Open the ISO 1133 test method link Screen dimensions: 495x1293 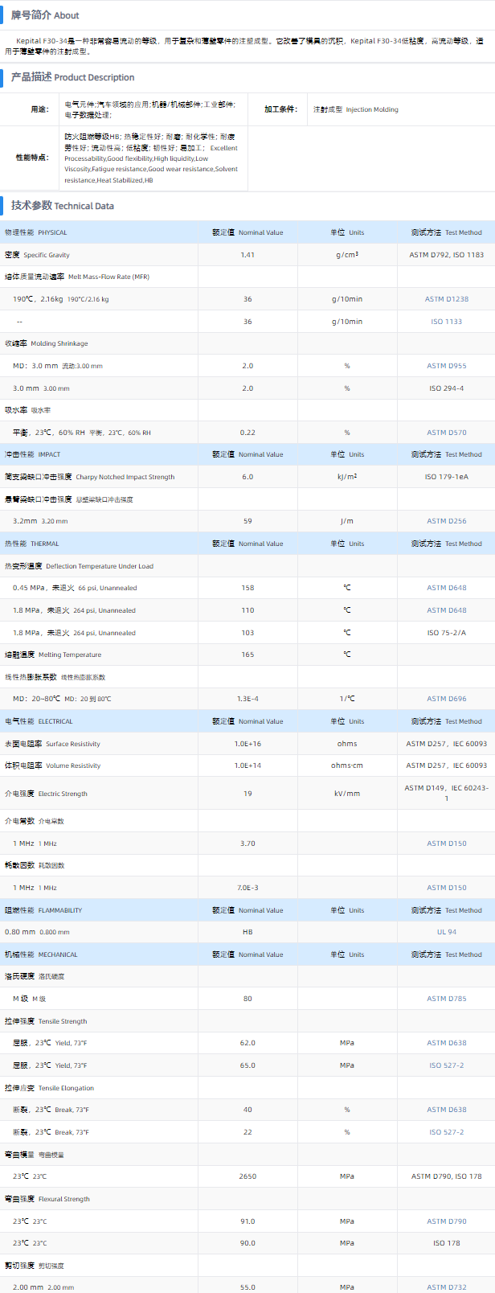coord(447,322)
